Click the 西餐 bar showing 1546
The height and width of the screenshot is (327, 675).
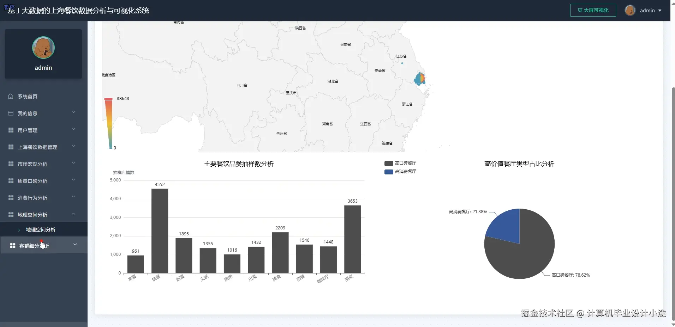pos(304,259)
